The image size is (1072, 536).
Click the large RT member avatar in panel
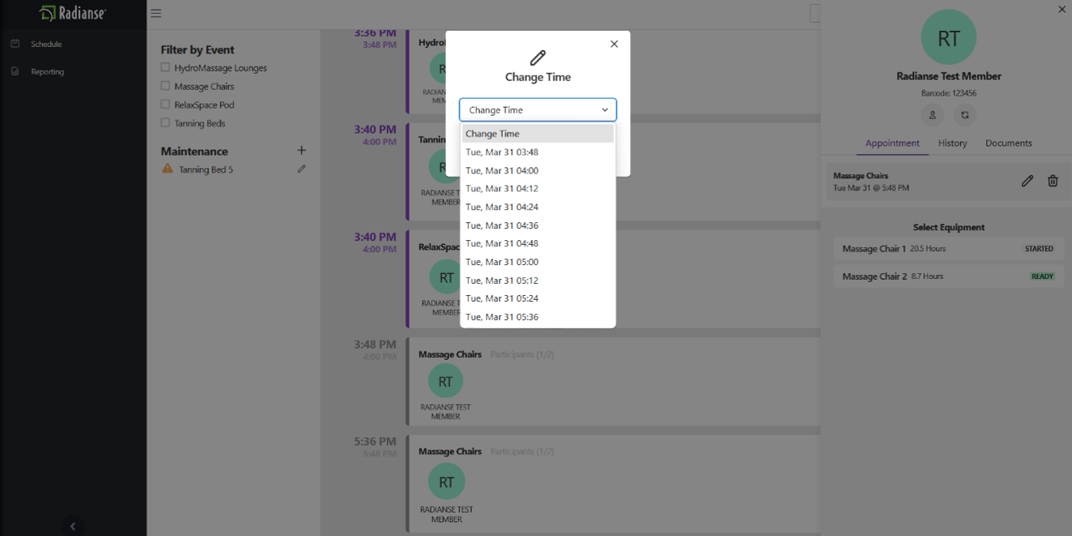click(949, 37)
